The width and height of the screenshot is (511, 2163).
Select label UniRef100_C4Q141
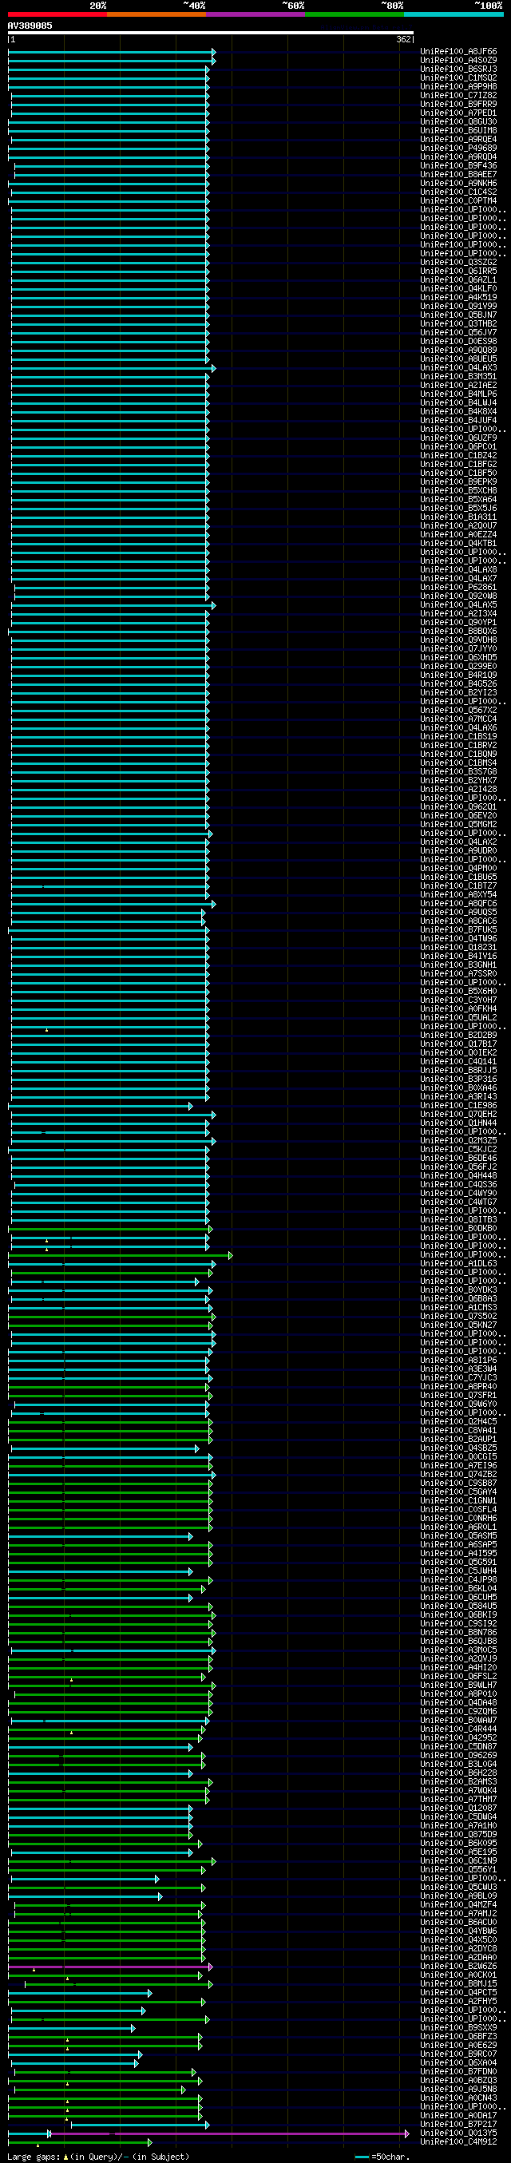458,1061
